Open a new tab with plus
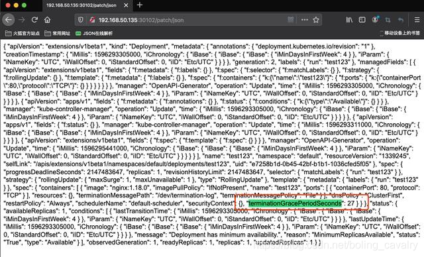Image resolution: width=424 pixels, height=257 pixels. point(140,5)
